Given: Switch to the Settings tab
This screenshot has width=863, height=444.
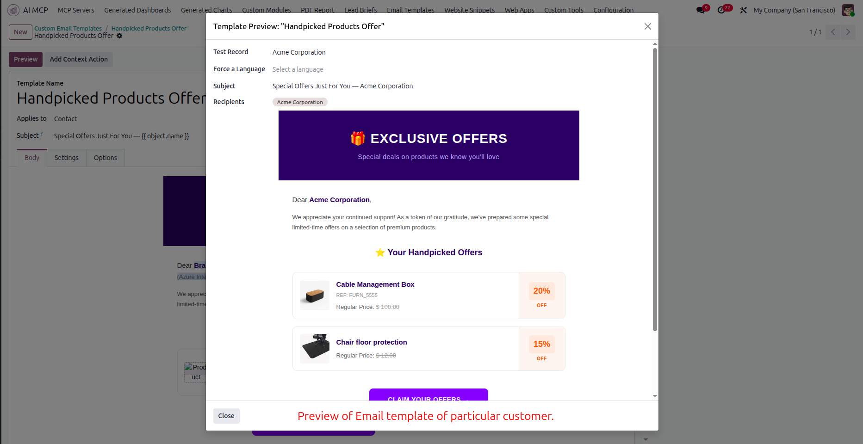Looking at the screenshot, I should click(x=67, y=158).
